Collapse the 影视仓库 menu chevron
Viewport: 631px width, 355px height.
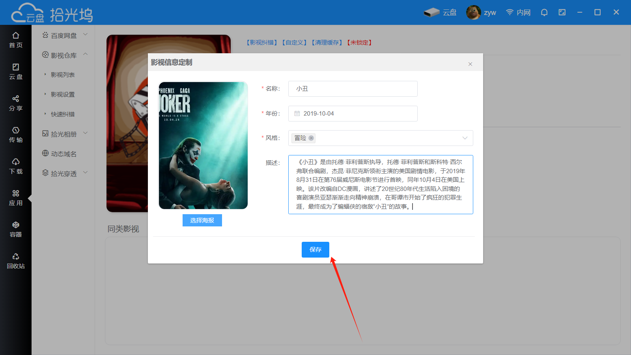(x=86, y=54)
